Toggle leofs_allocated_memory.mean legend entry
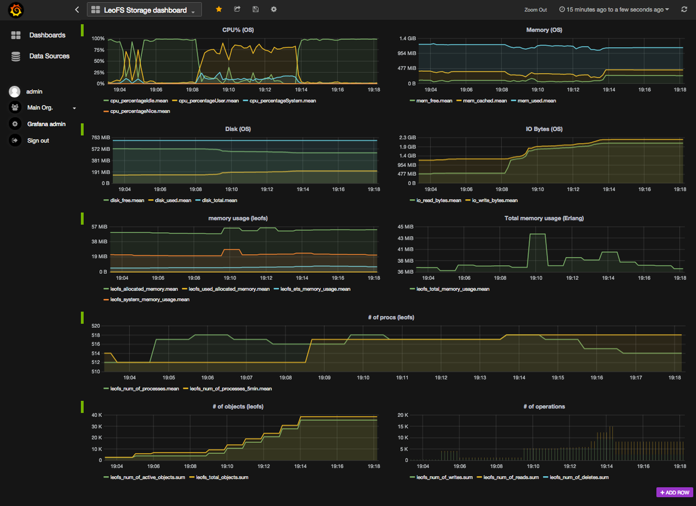The height and width of the screenshot is (506, 696). tap(140, 289)
